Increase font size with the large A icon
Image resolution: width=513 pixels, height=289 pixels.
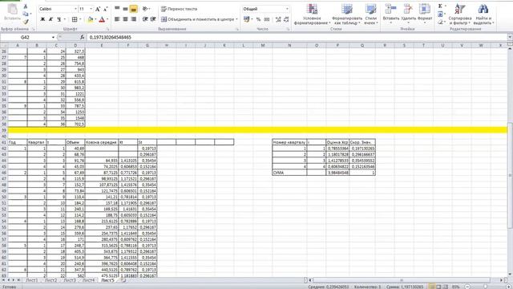[98, 9]
